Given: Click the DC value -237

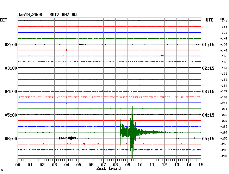Looking at the screenshot, I should coord(224,121).
